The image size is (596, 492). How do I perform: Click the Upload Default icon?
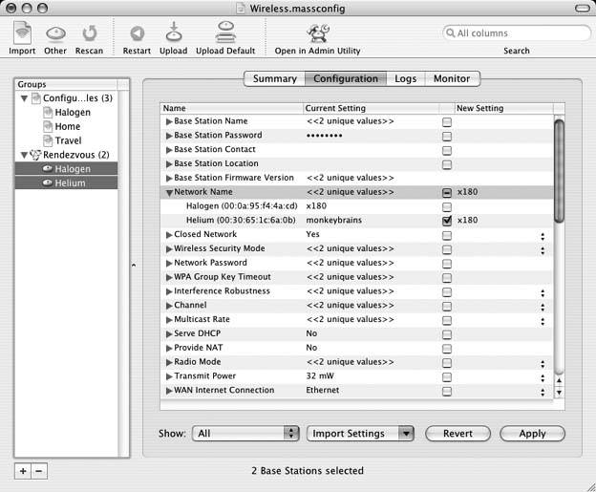[225, 33]
